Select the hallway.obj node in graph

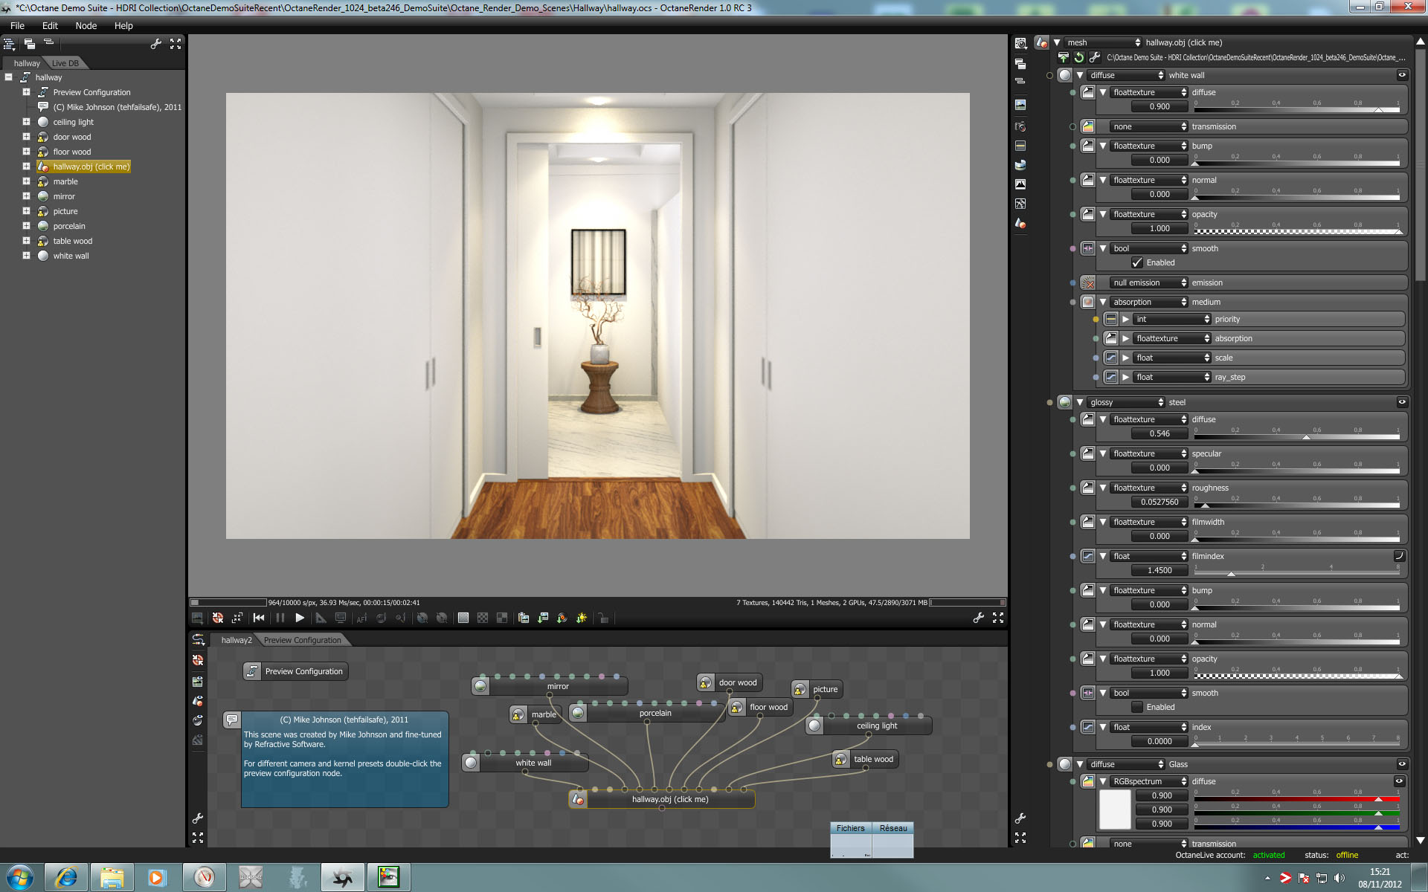[669, 799]
